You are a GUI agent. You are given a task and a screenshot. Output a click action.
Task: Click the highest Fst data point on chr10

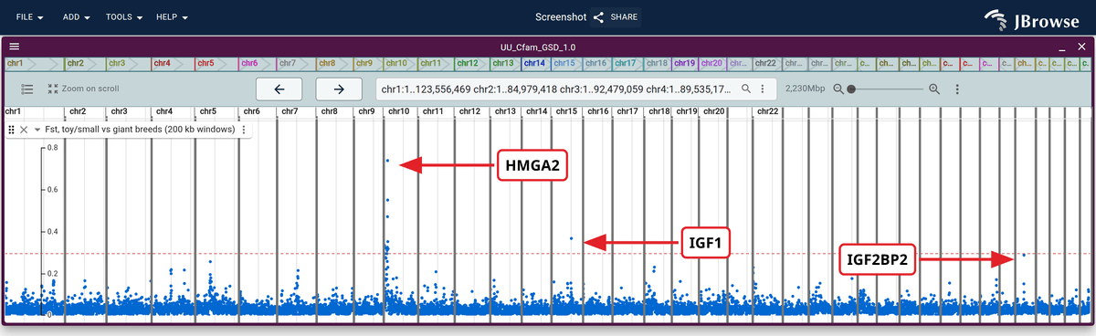click(x=387, y=161)
